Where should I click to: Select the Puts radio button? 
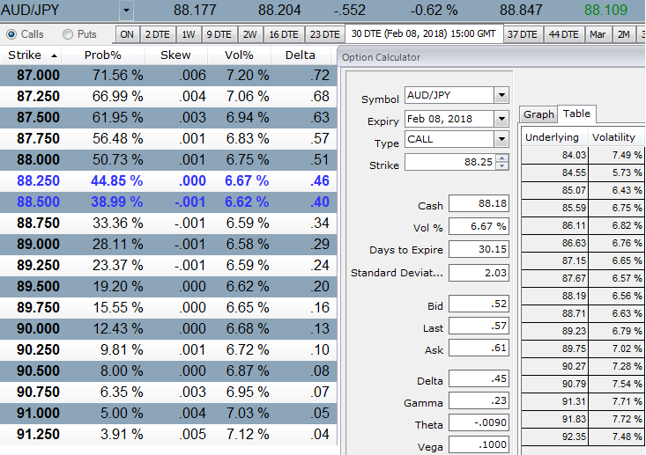click(68, 34)
